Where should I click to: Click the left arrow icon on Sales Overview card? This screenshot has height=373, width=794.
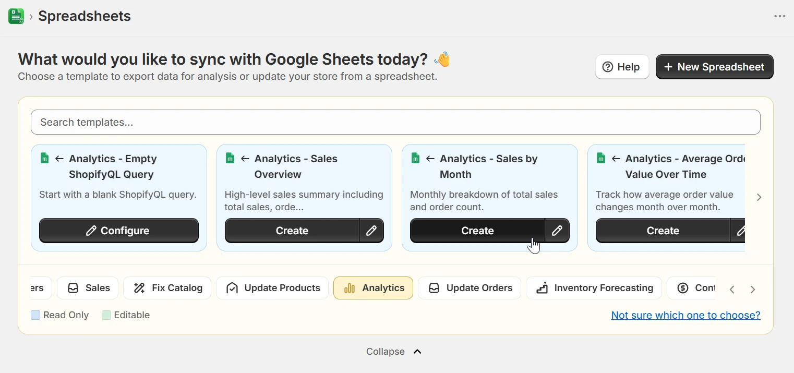245,159
